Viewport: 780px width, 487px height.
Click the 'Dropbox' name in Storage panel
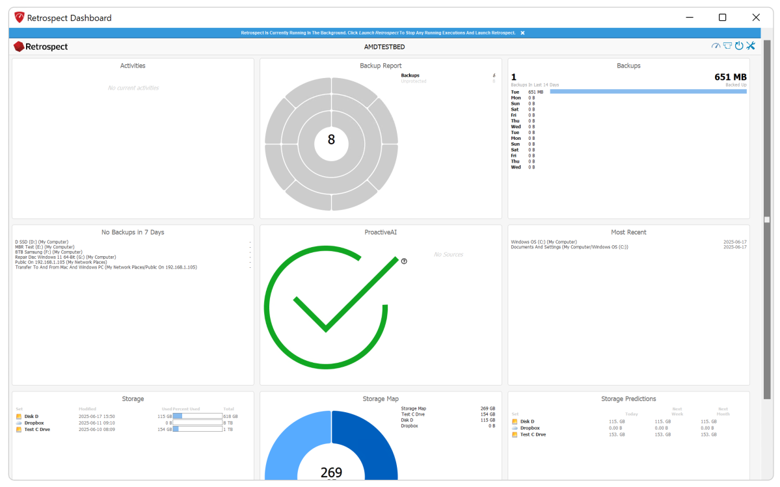34,423
